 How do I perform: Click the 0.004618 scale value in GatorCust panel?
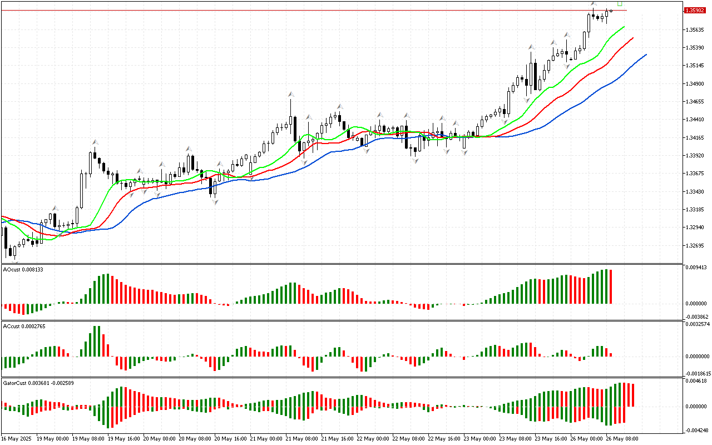coord(696,381)
